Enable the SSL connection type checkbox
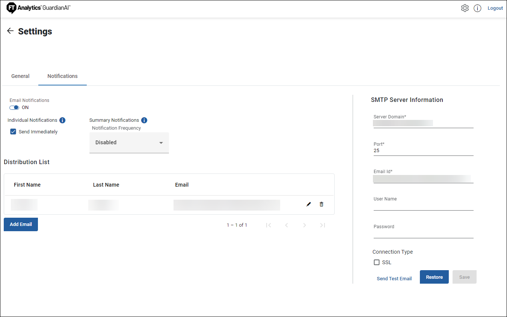Image resolution: width=507 pixels, height=317 pixels. pos(377,262)
